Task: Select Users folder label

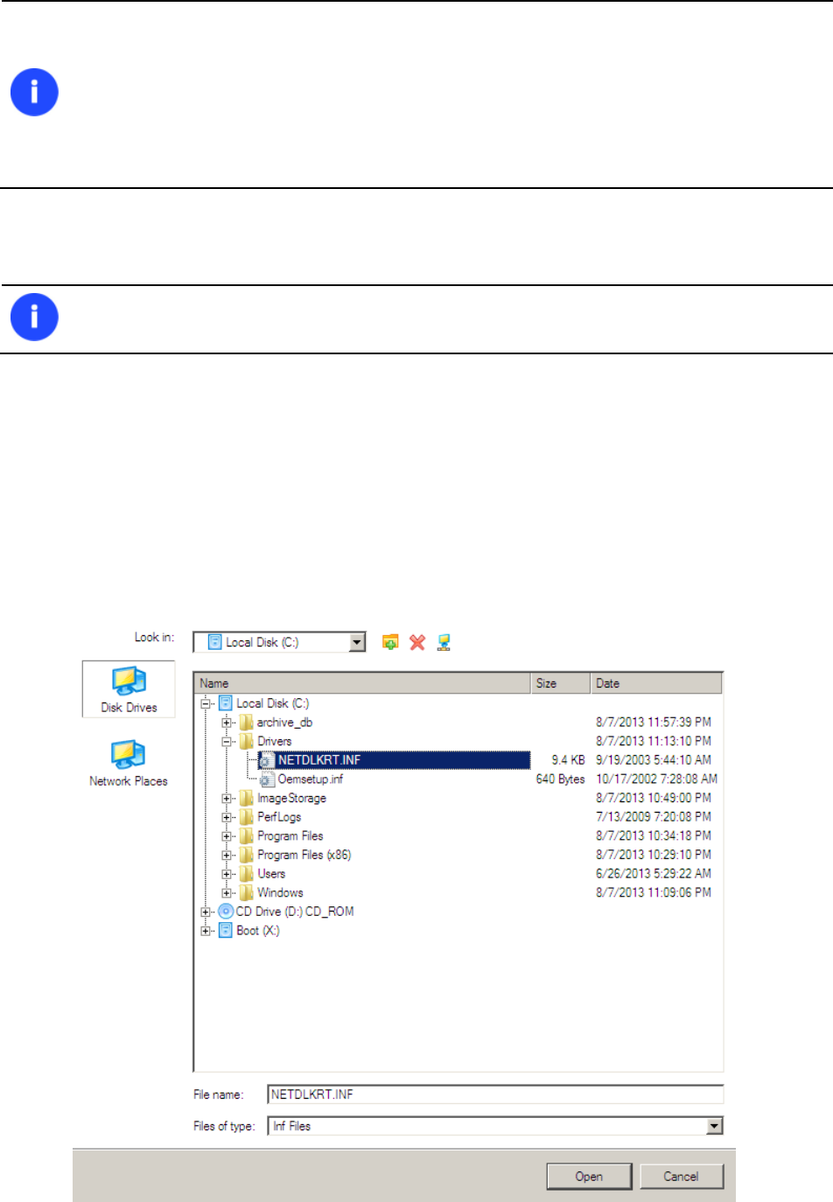Action: (x=271, y=874)
